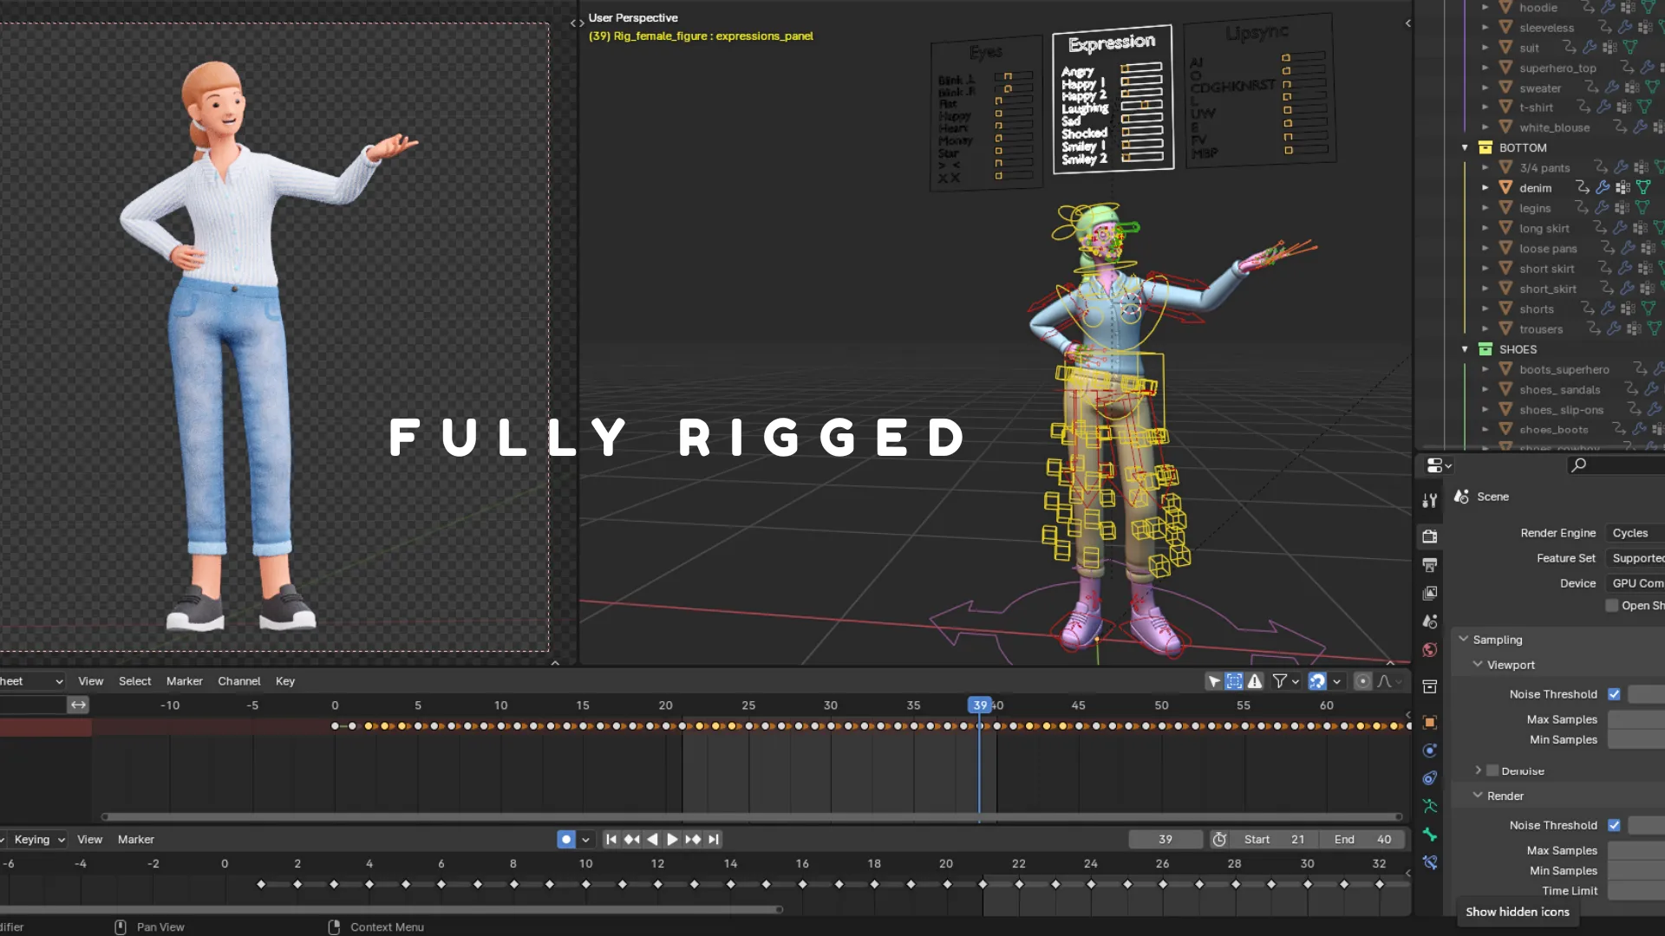Open the Marker menu
Screen dimensions: 1665x936
point(184,681)
